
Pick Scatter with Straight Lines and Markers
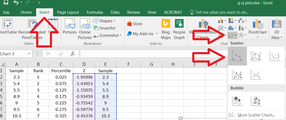click(237, 74)
